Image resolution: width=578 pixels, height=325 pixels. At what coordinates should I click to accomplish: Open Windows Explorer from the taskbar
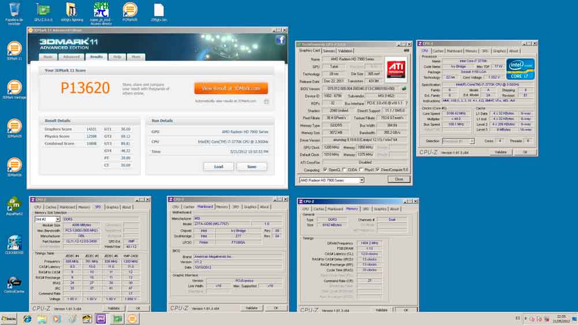(42, 319)
